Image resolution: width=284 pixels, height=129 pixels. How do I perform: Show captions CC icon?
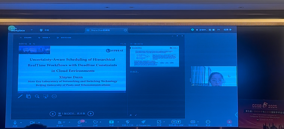point(193,122)
